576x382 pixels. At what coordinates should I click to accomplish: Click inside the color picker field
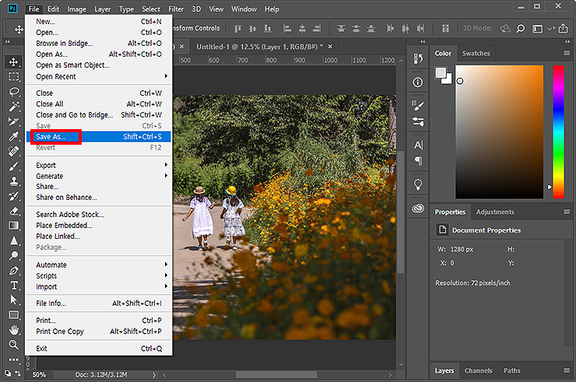499,132
